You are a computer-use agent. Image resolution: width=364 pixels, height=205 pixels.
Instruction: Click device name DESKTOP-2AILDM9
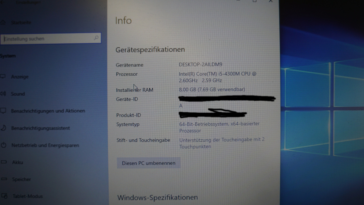(x=201, y=64)
